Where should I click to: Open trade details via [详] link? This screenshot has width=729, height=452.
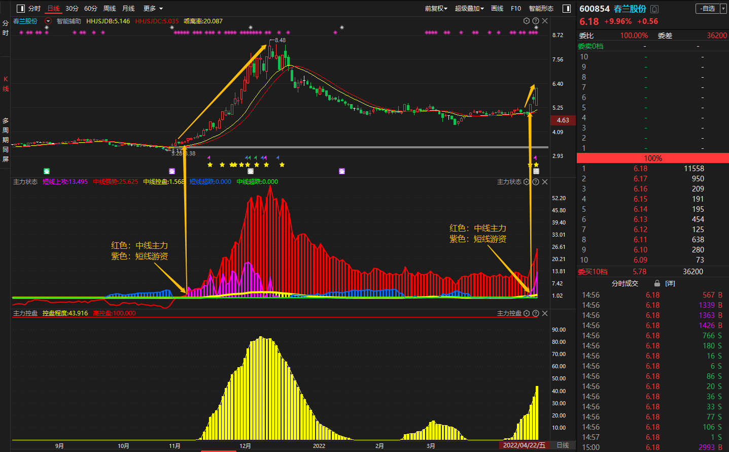click(670, 283)
